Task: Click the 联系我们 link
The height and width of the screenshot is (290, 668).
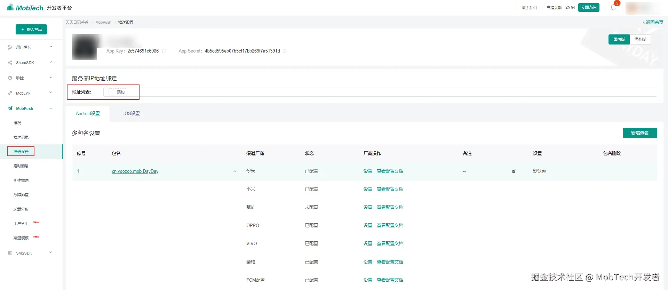Action: [529, 8]
